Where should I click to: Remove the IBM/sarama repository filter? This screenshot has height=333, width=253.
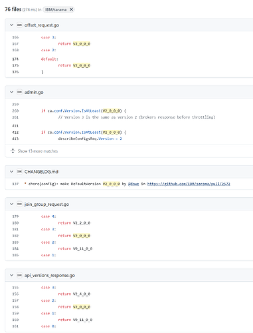coord(71,9)
